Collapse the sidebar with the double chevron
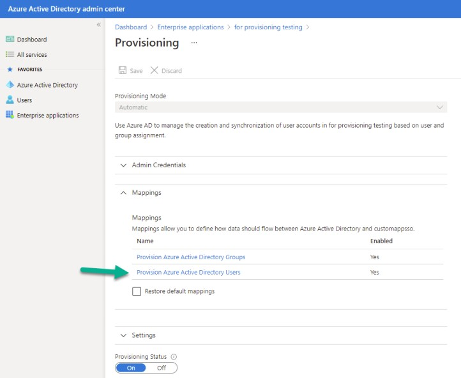 [99, 25]
